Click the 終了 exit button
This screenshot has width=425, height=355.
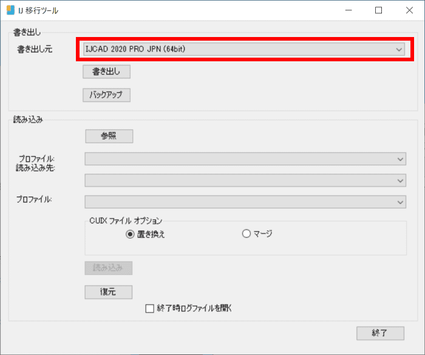[x=380, y=333]
